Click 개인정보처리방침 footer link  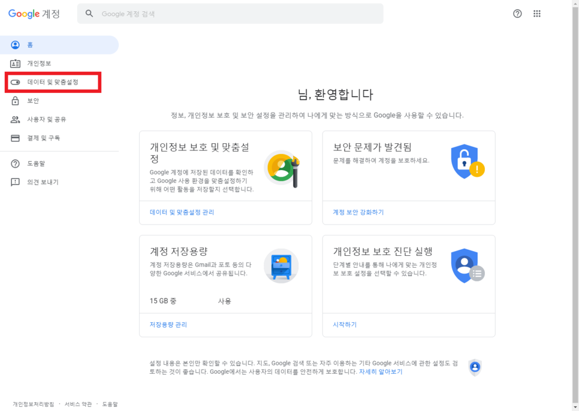coord(33,404)
